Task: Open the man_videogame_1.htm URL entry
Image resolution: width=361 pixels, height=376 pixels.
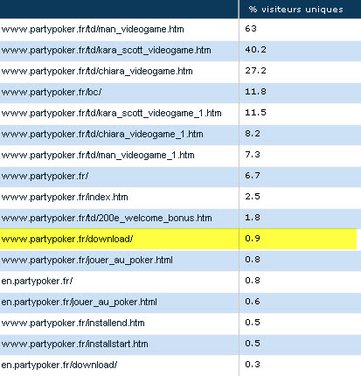Action: 98,155
